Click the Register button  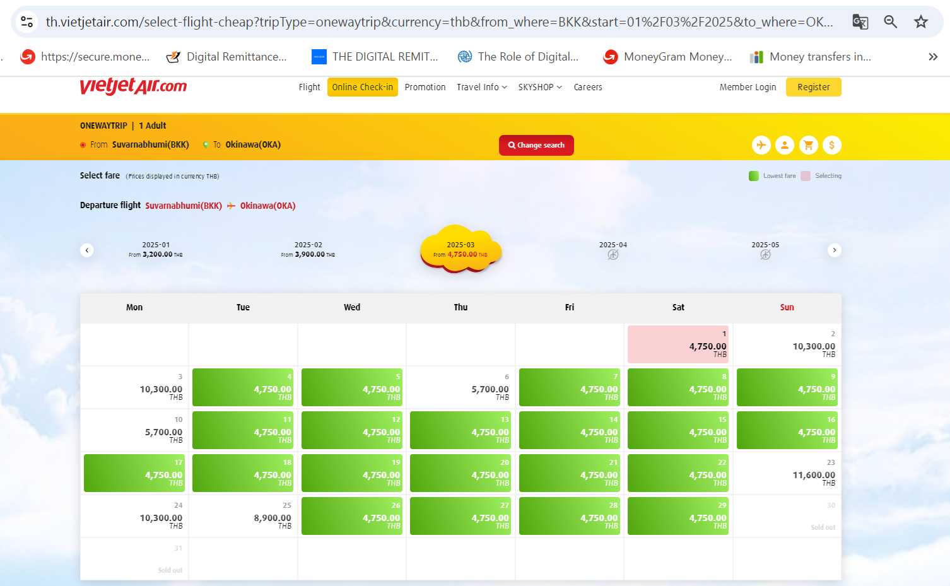(x=814, y=87)
